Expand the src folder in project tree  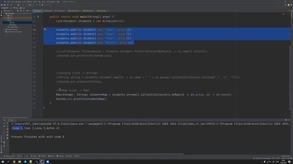pos(6,20)
